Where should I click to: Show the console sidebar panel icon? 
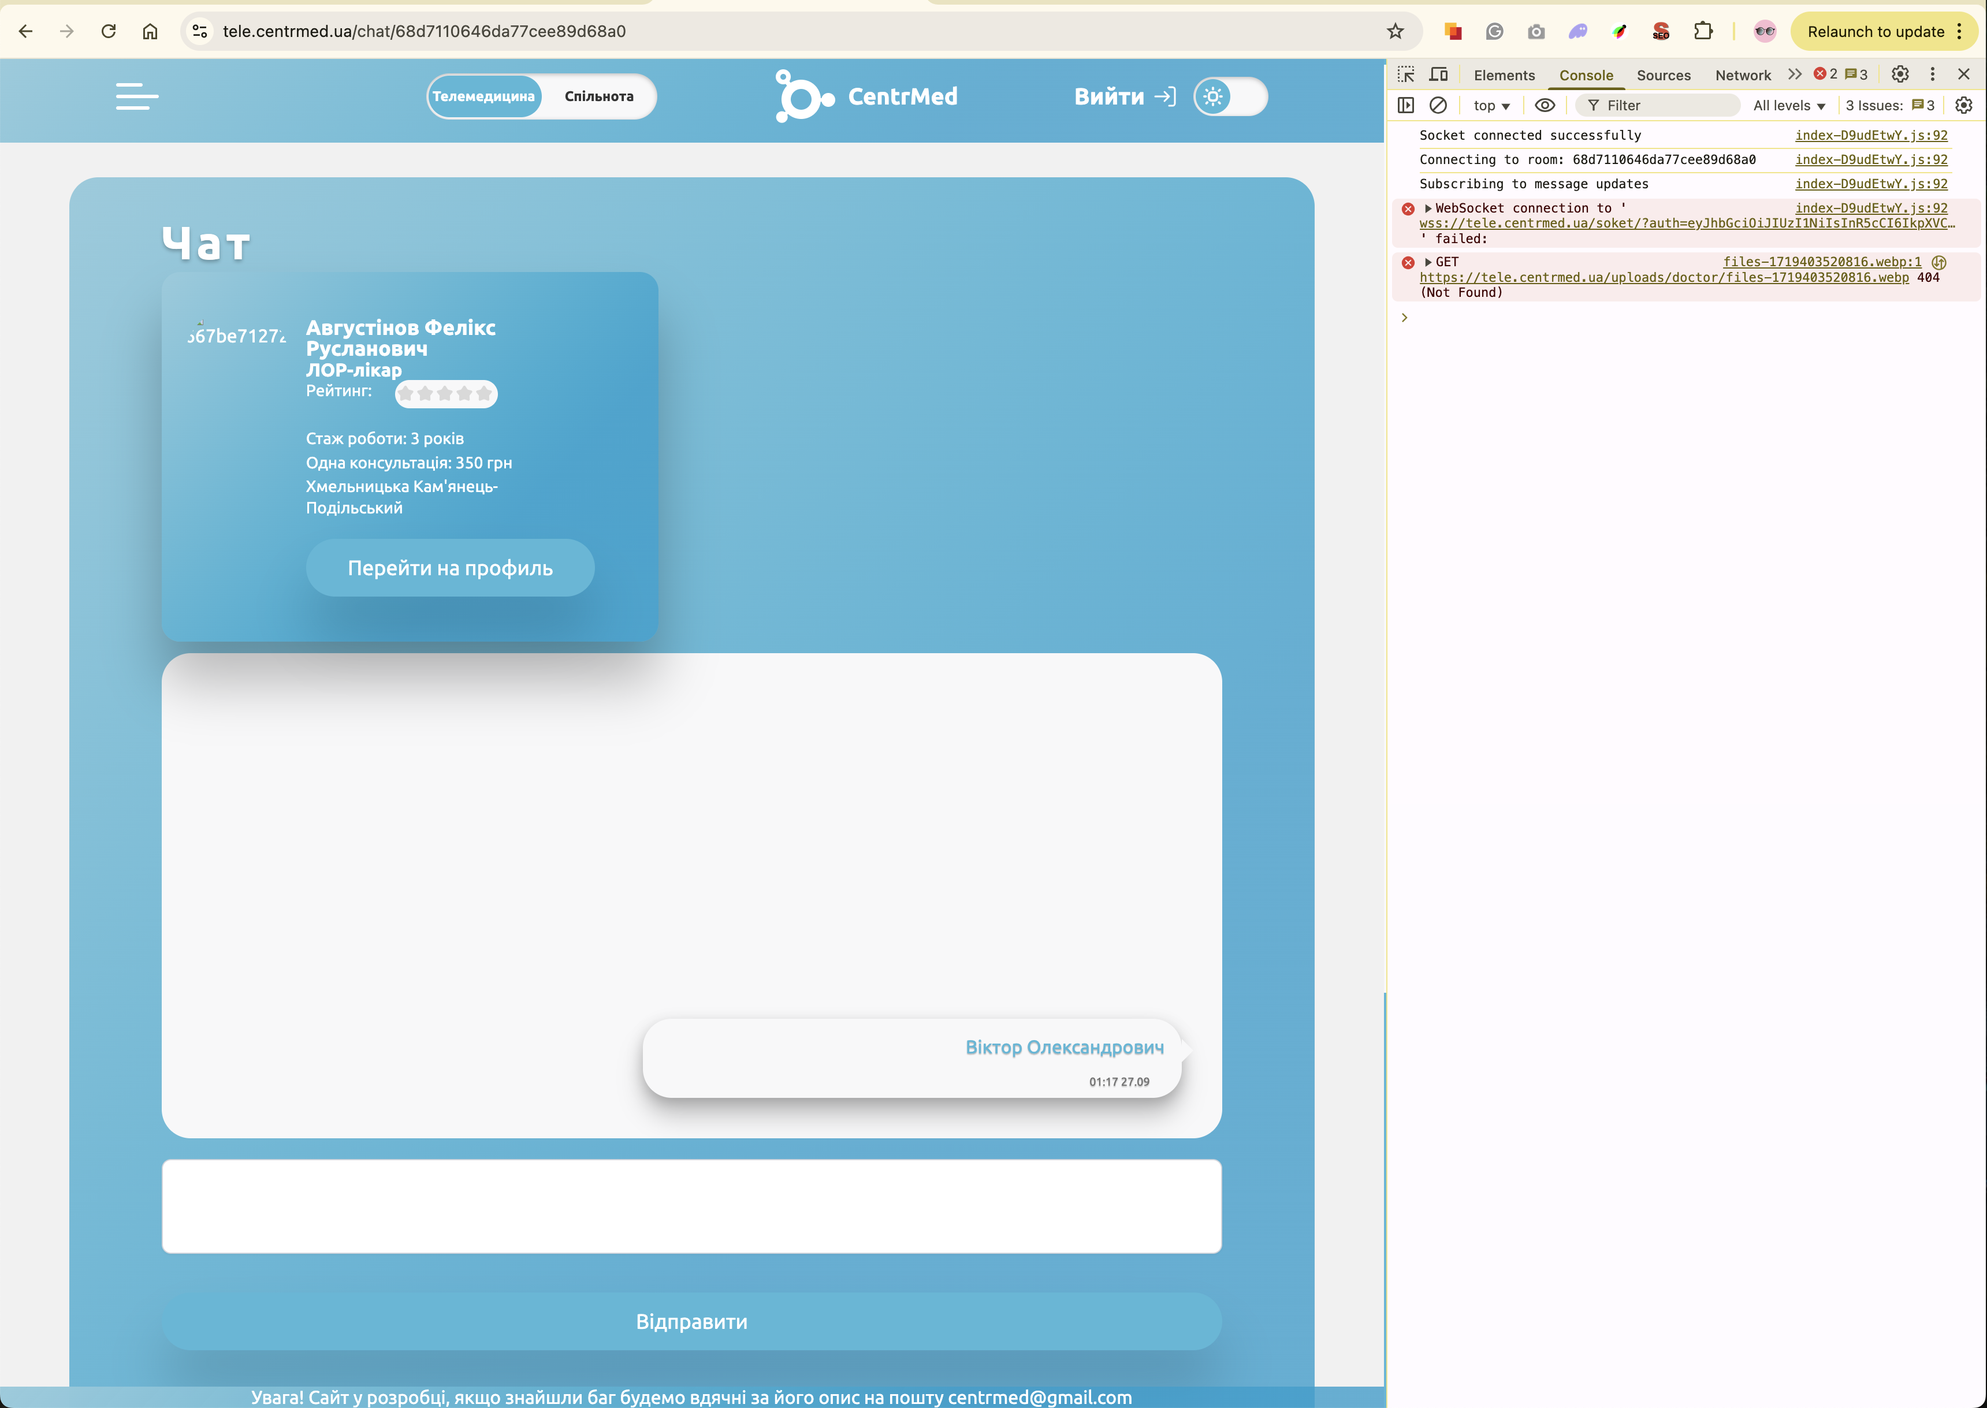[1406, 105]
